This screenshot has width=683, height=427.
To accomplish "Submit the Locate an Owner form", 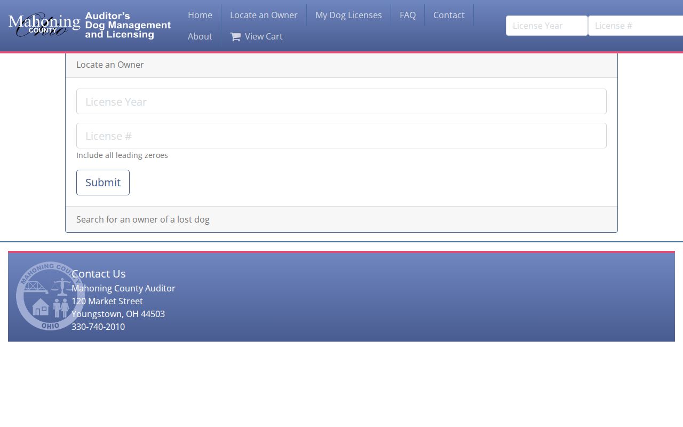I will coord(103,183).
